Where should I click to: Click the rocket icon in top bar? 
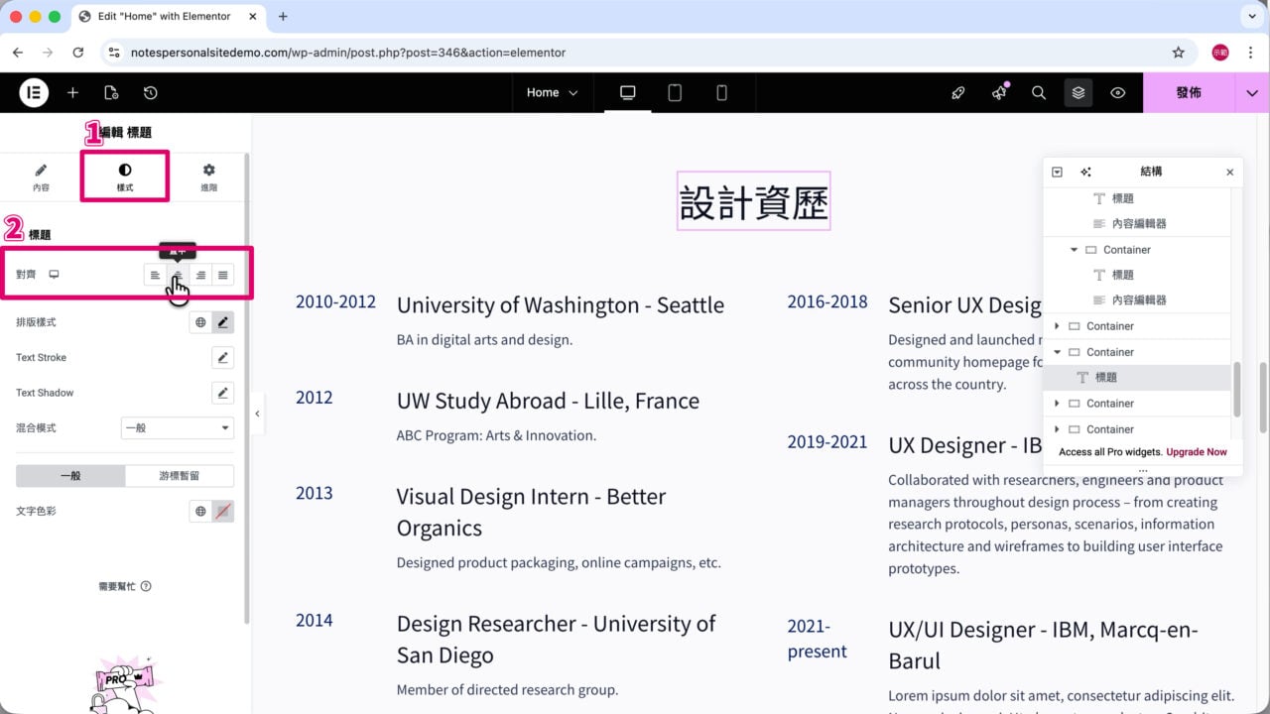pos(958,92)
